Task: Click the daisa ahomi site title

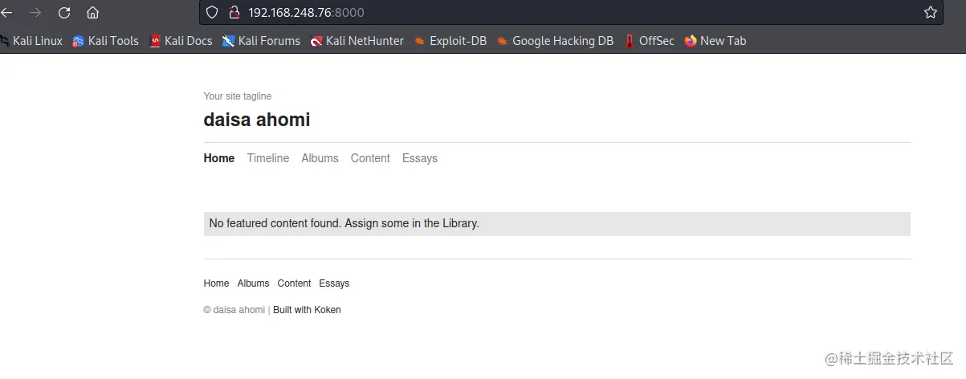Action: coord(257,120)
